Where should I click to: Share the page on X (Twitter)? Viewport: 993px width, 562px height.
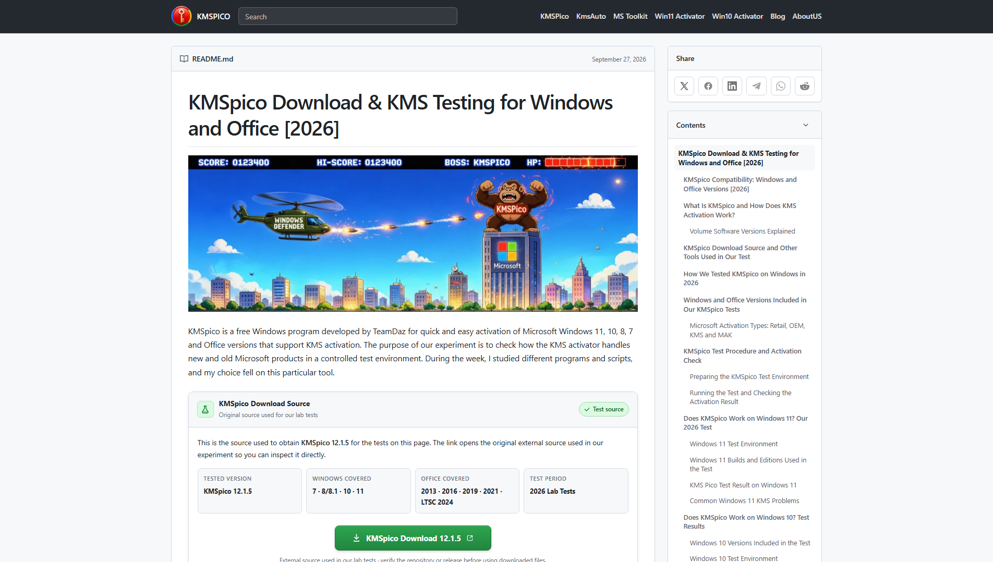point(684,86)
